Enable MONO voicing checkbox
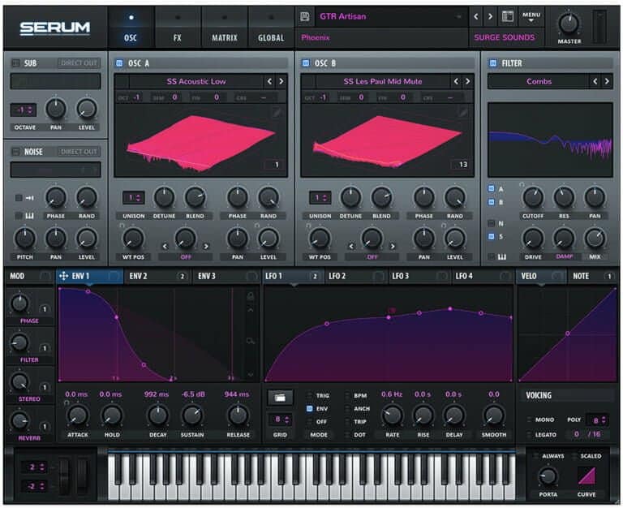The width and height of the screenshot is (623, 508). point(529,420)
